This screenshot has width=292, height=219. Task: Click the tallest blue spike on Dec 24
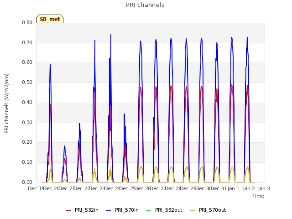point(111,35)
